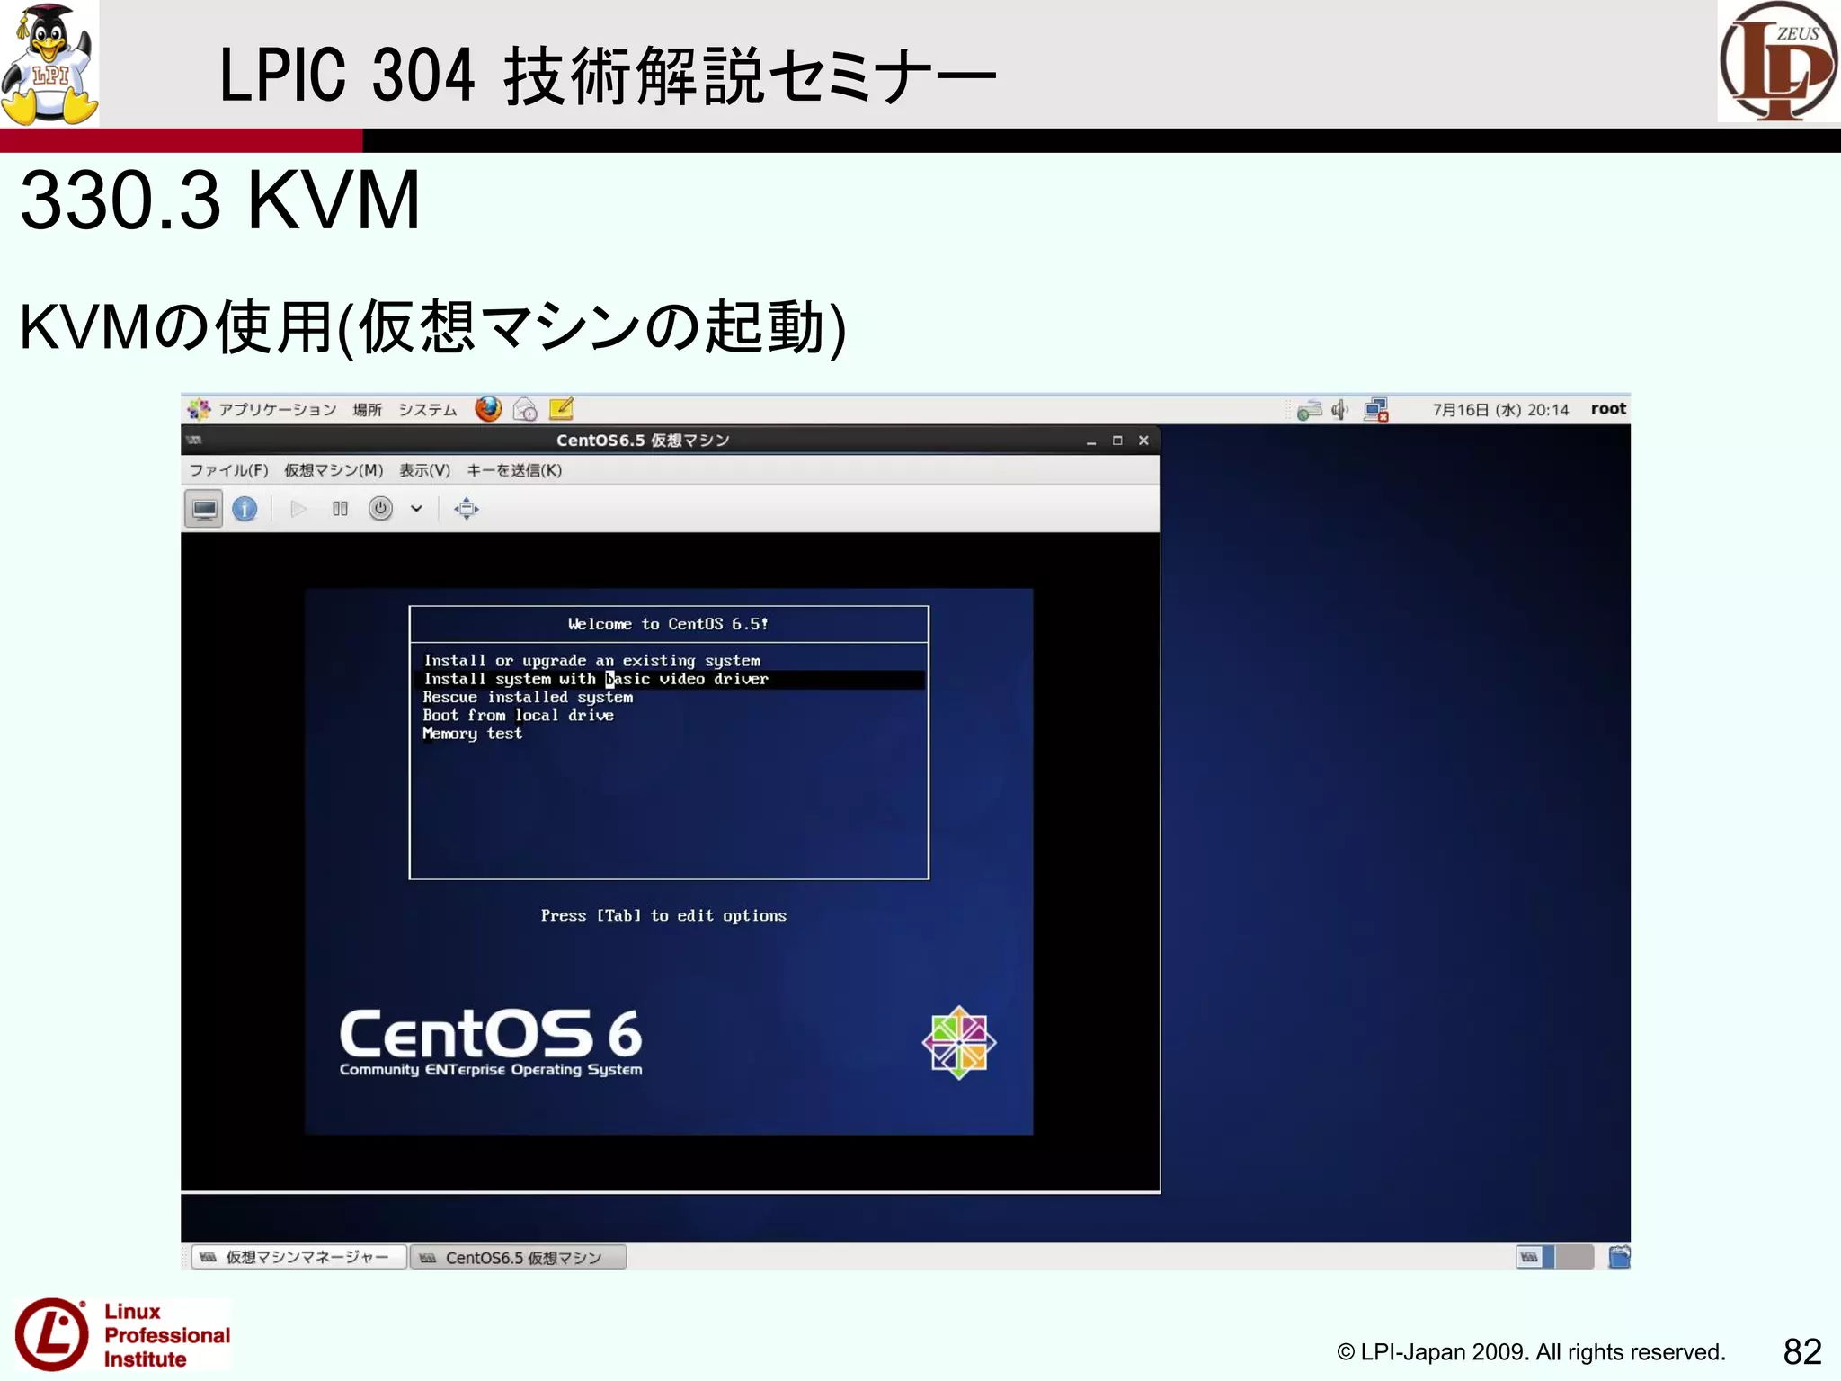Screen dimensions: 1841x1381
Task: Open the システム panel menu
Action: (428, 410)
